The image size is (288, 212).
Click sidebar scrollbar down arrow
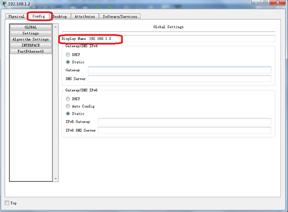tap(56, 179)
